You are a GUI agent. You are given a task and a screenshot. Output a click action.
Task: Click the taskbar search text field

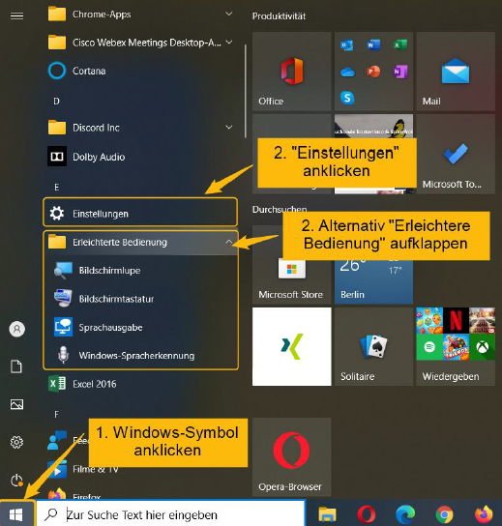click(170, 513)
